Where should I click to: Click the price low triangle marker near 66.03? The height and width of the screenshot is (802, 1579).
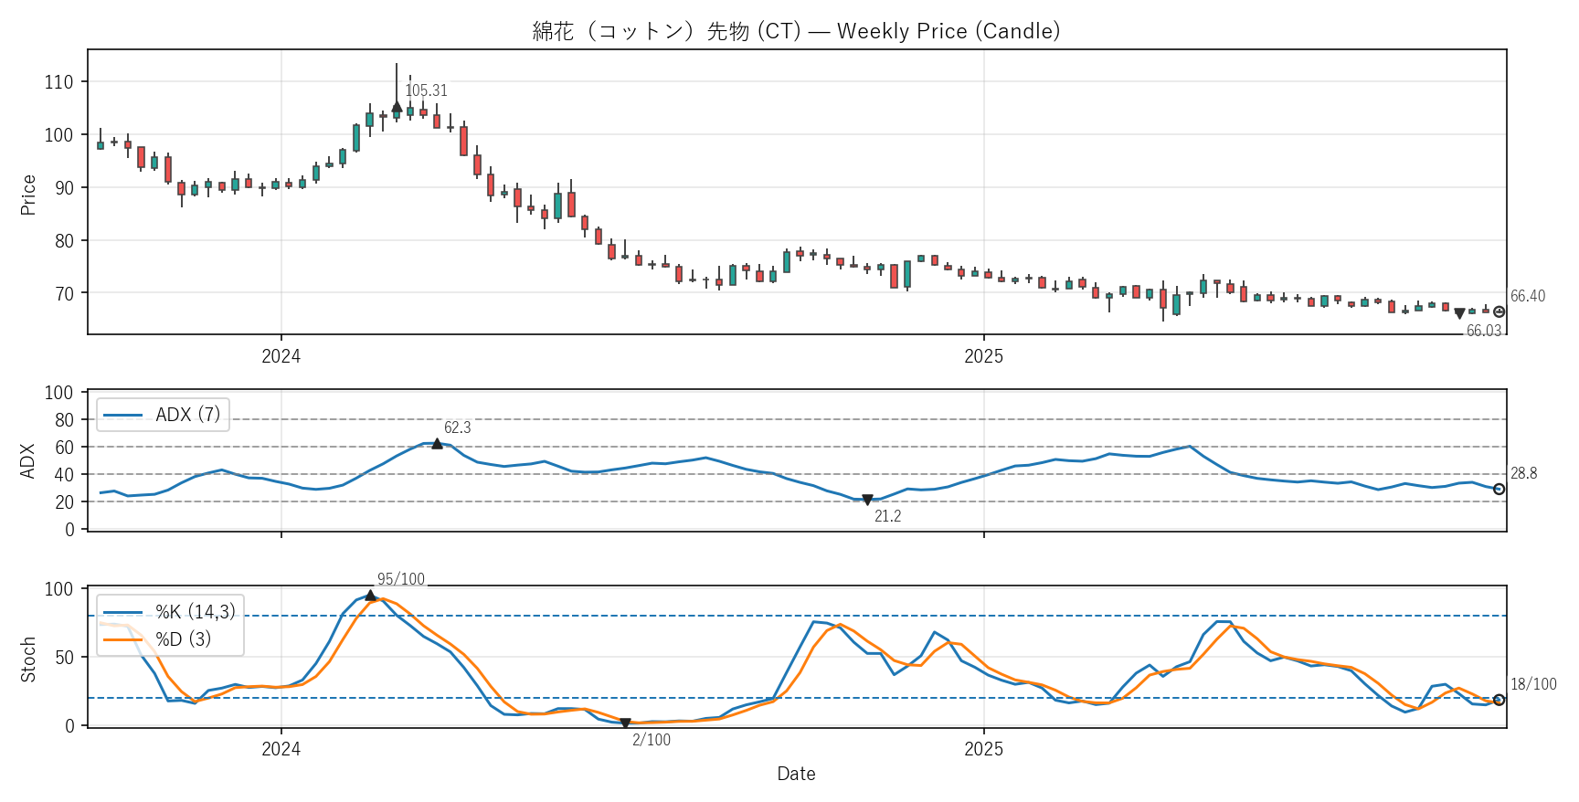point(1459,313)
